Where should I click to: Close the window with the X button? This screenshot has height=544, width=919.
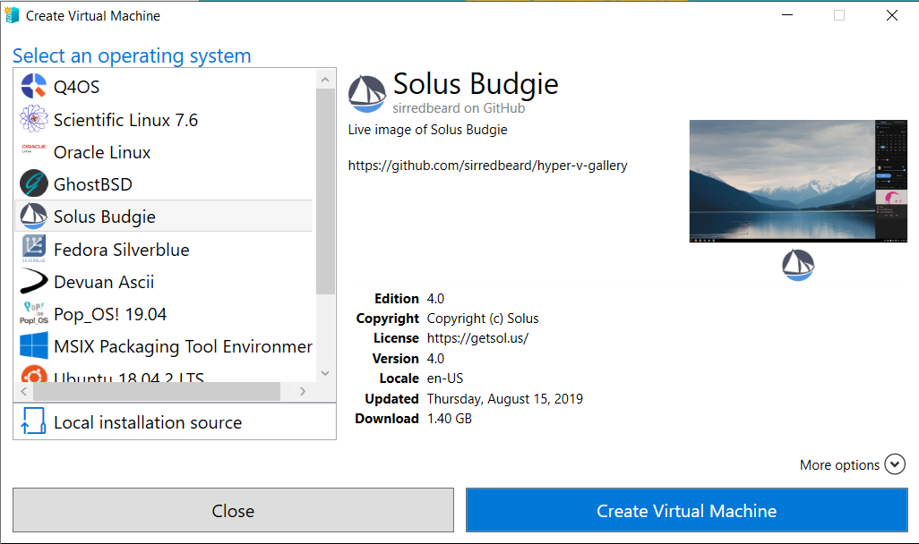pos(892,15)
